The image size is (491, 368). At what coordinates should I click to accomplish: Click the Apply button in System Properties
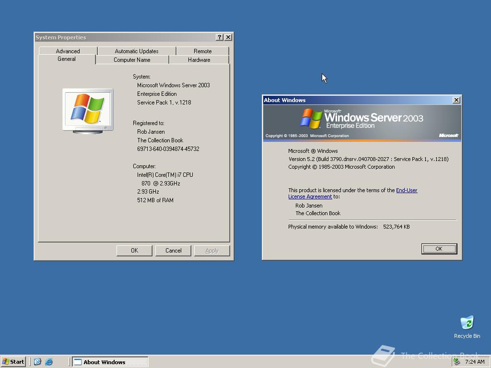[212, 251]
